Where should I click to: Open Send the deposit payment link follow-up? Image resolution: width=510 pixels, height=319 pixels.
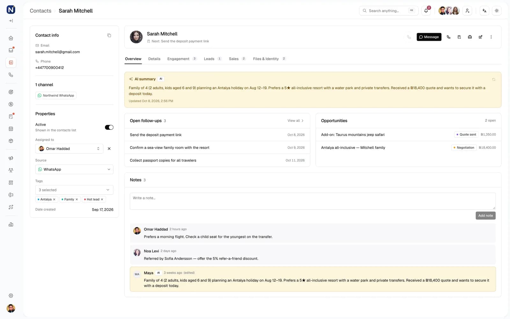click(x=217, y=135)
